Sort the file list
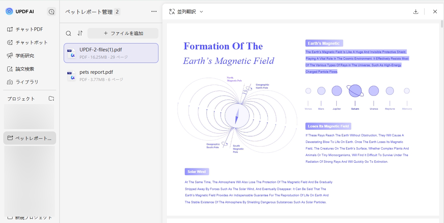The height and width of the screenshot is (223, 444). tap(80, 33)
